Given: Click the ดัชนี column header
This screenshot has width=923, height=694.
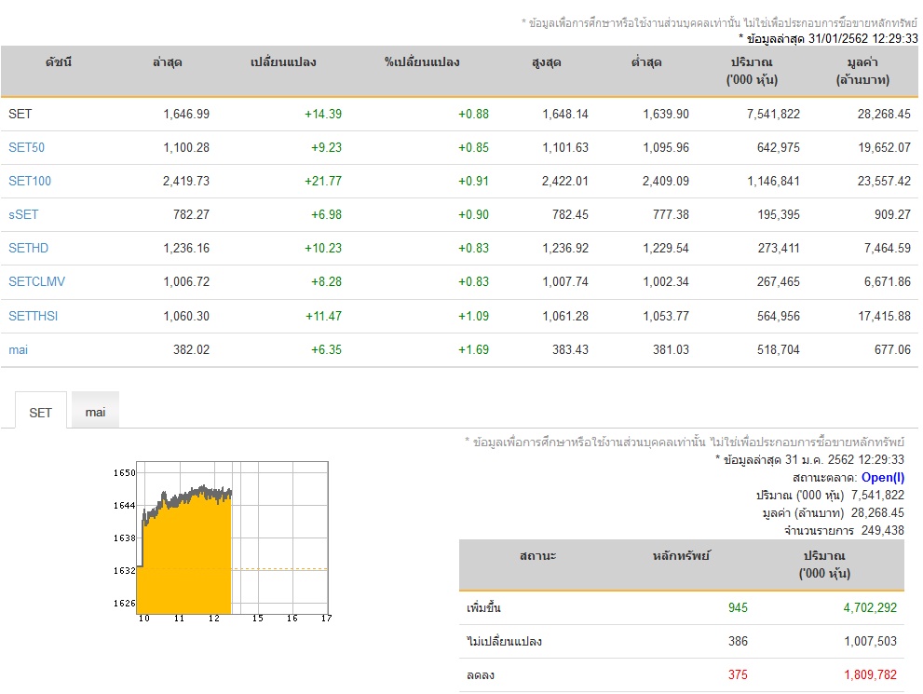Looking at the screenshot, I should [x=59, y=61].
